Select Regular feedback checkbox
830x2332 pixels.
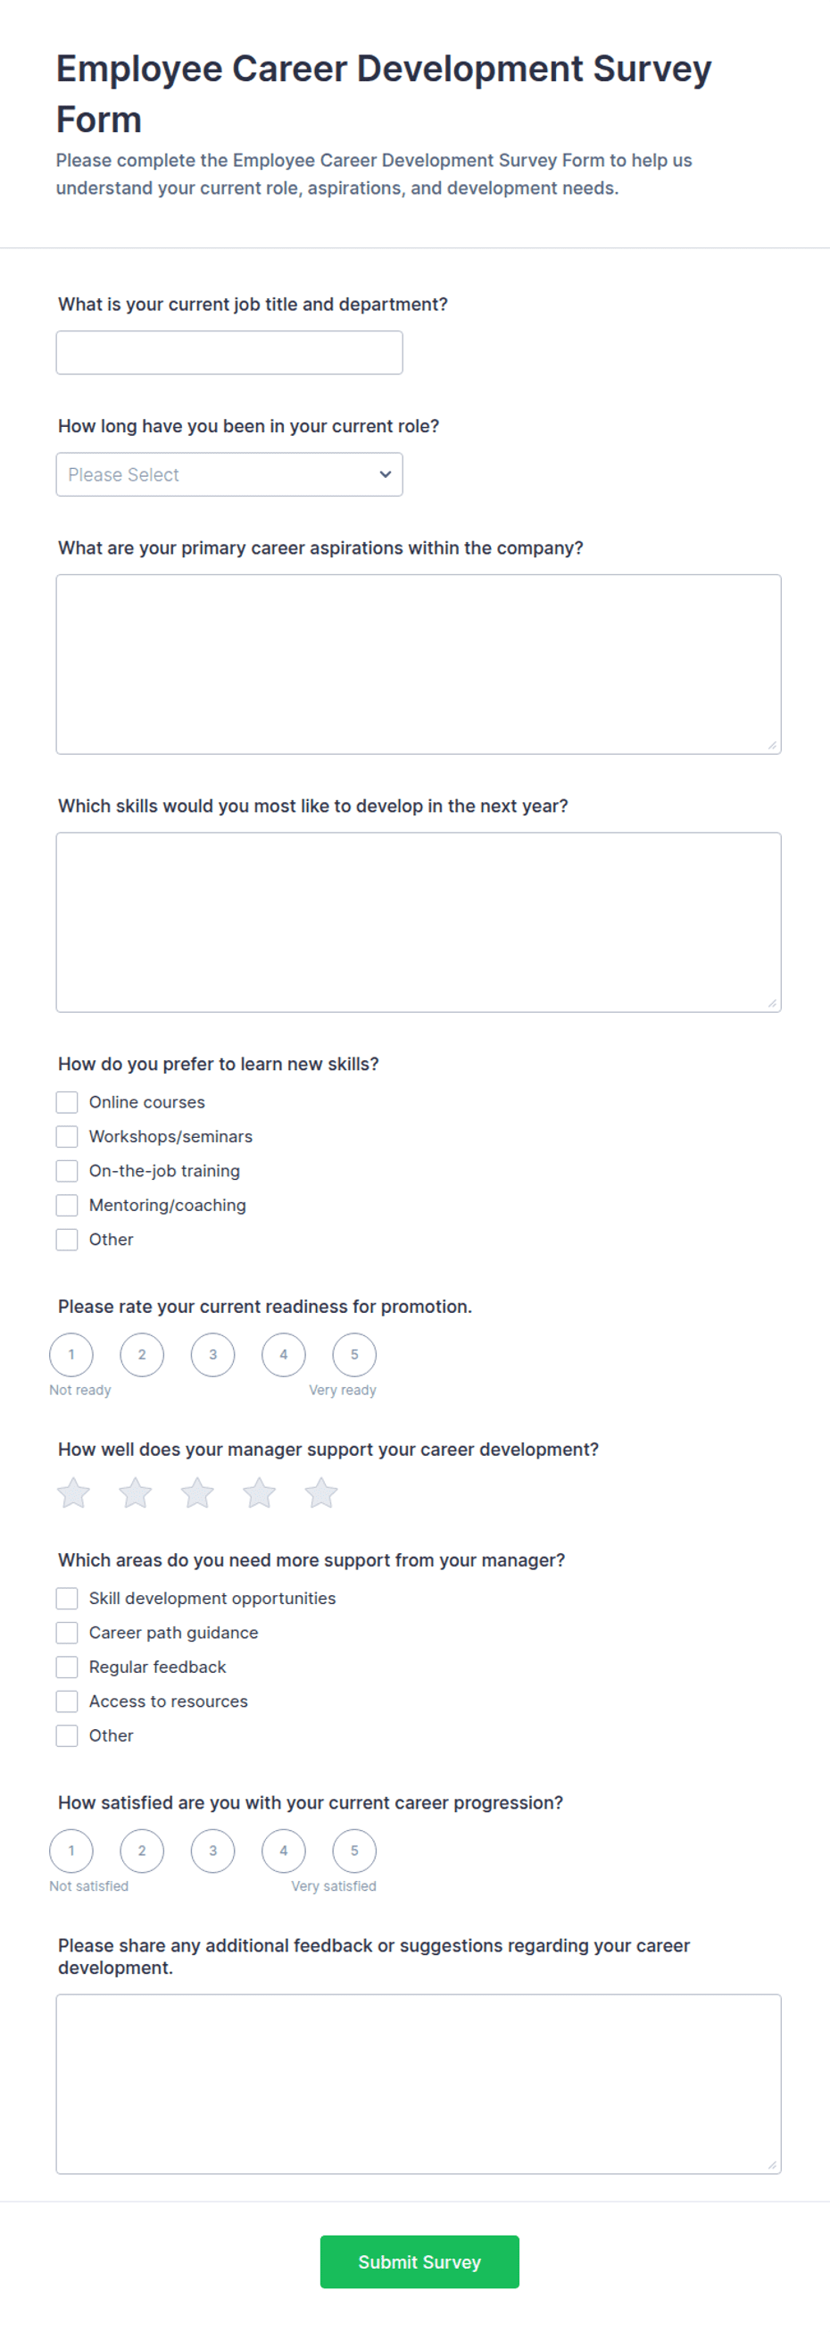[67, 1667]
